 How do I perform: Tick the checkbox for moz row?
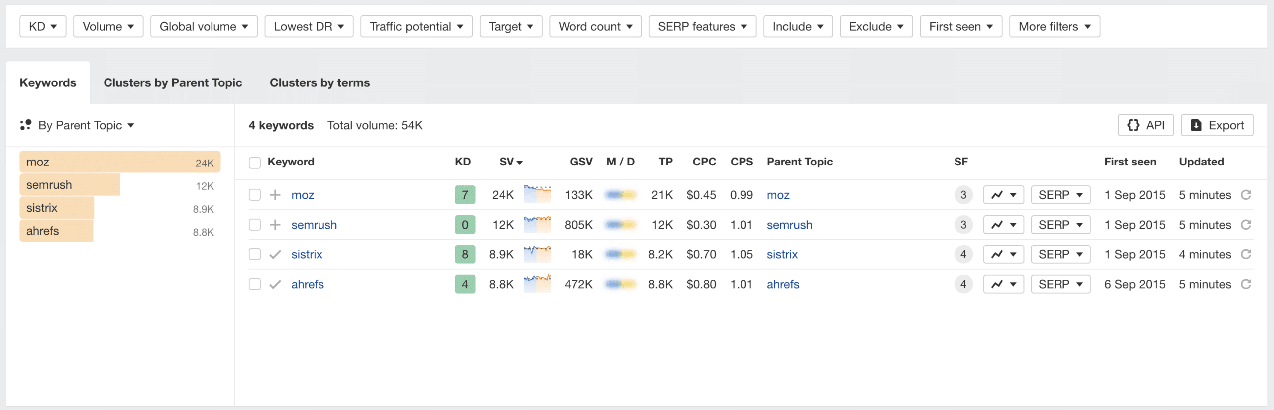tap(255, 195)
